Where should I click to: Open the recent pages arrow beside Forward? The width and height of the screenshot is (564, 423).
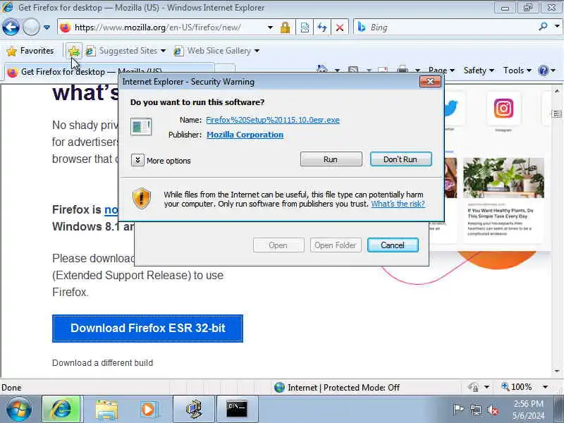coord(47,27)
